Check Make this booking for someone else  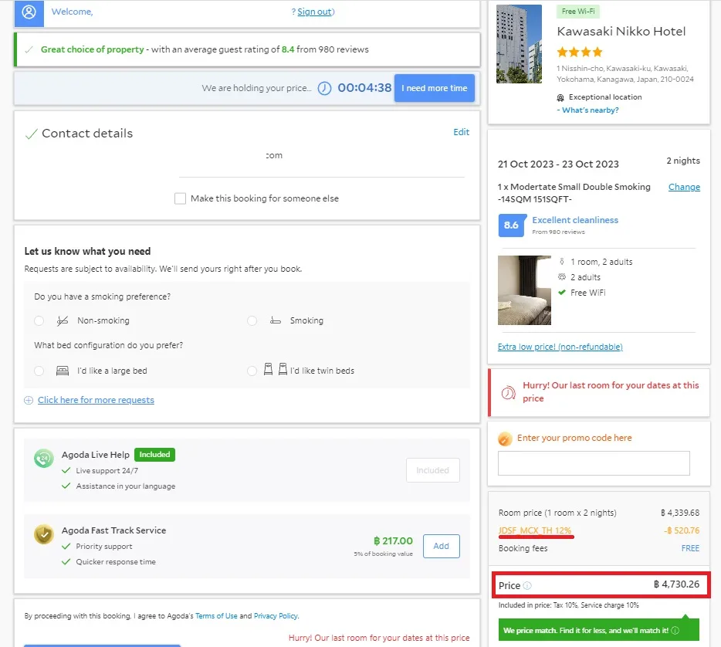tap(181, 198)
